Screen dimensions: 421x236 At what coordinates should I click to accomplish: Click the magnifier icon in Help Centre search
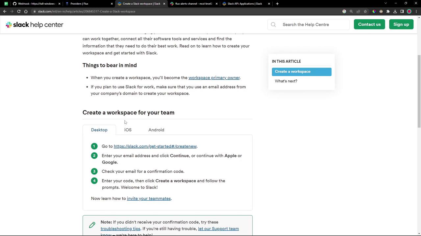tap(273, 25)
